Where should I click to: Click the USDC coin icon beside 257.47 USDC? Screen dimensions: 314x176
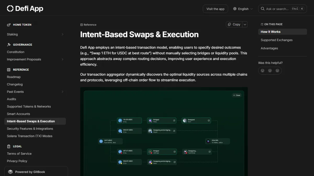coord(120,152)
